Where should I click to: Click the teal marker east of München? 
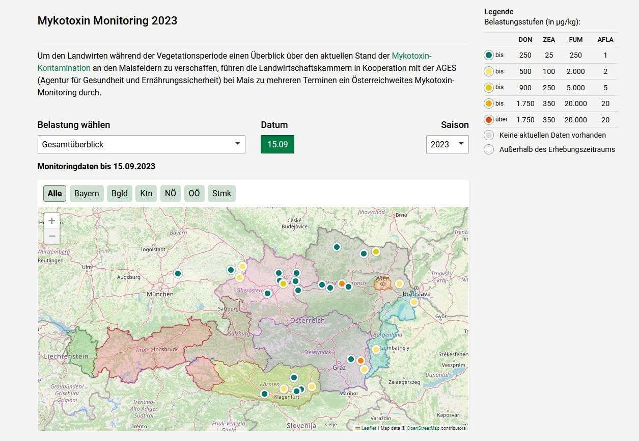(x=178, y=273)
